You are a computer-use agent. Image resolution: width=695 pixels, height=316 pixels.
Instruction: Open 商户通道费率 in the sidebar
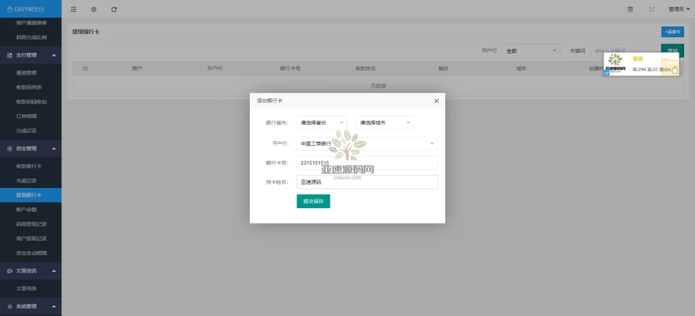[31, 22]
